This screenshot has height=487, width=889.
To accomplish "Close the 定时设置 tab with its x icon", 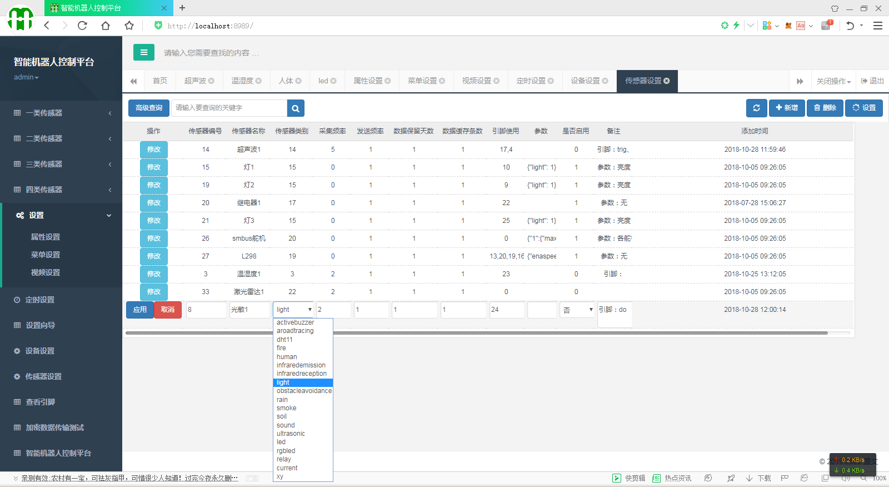I will tap(551, 81).
